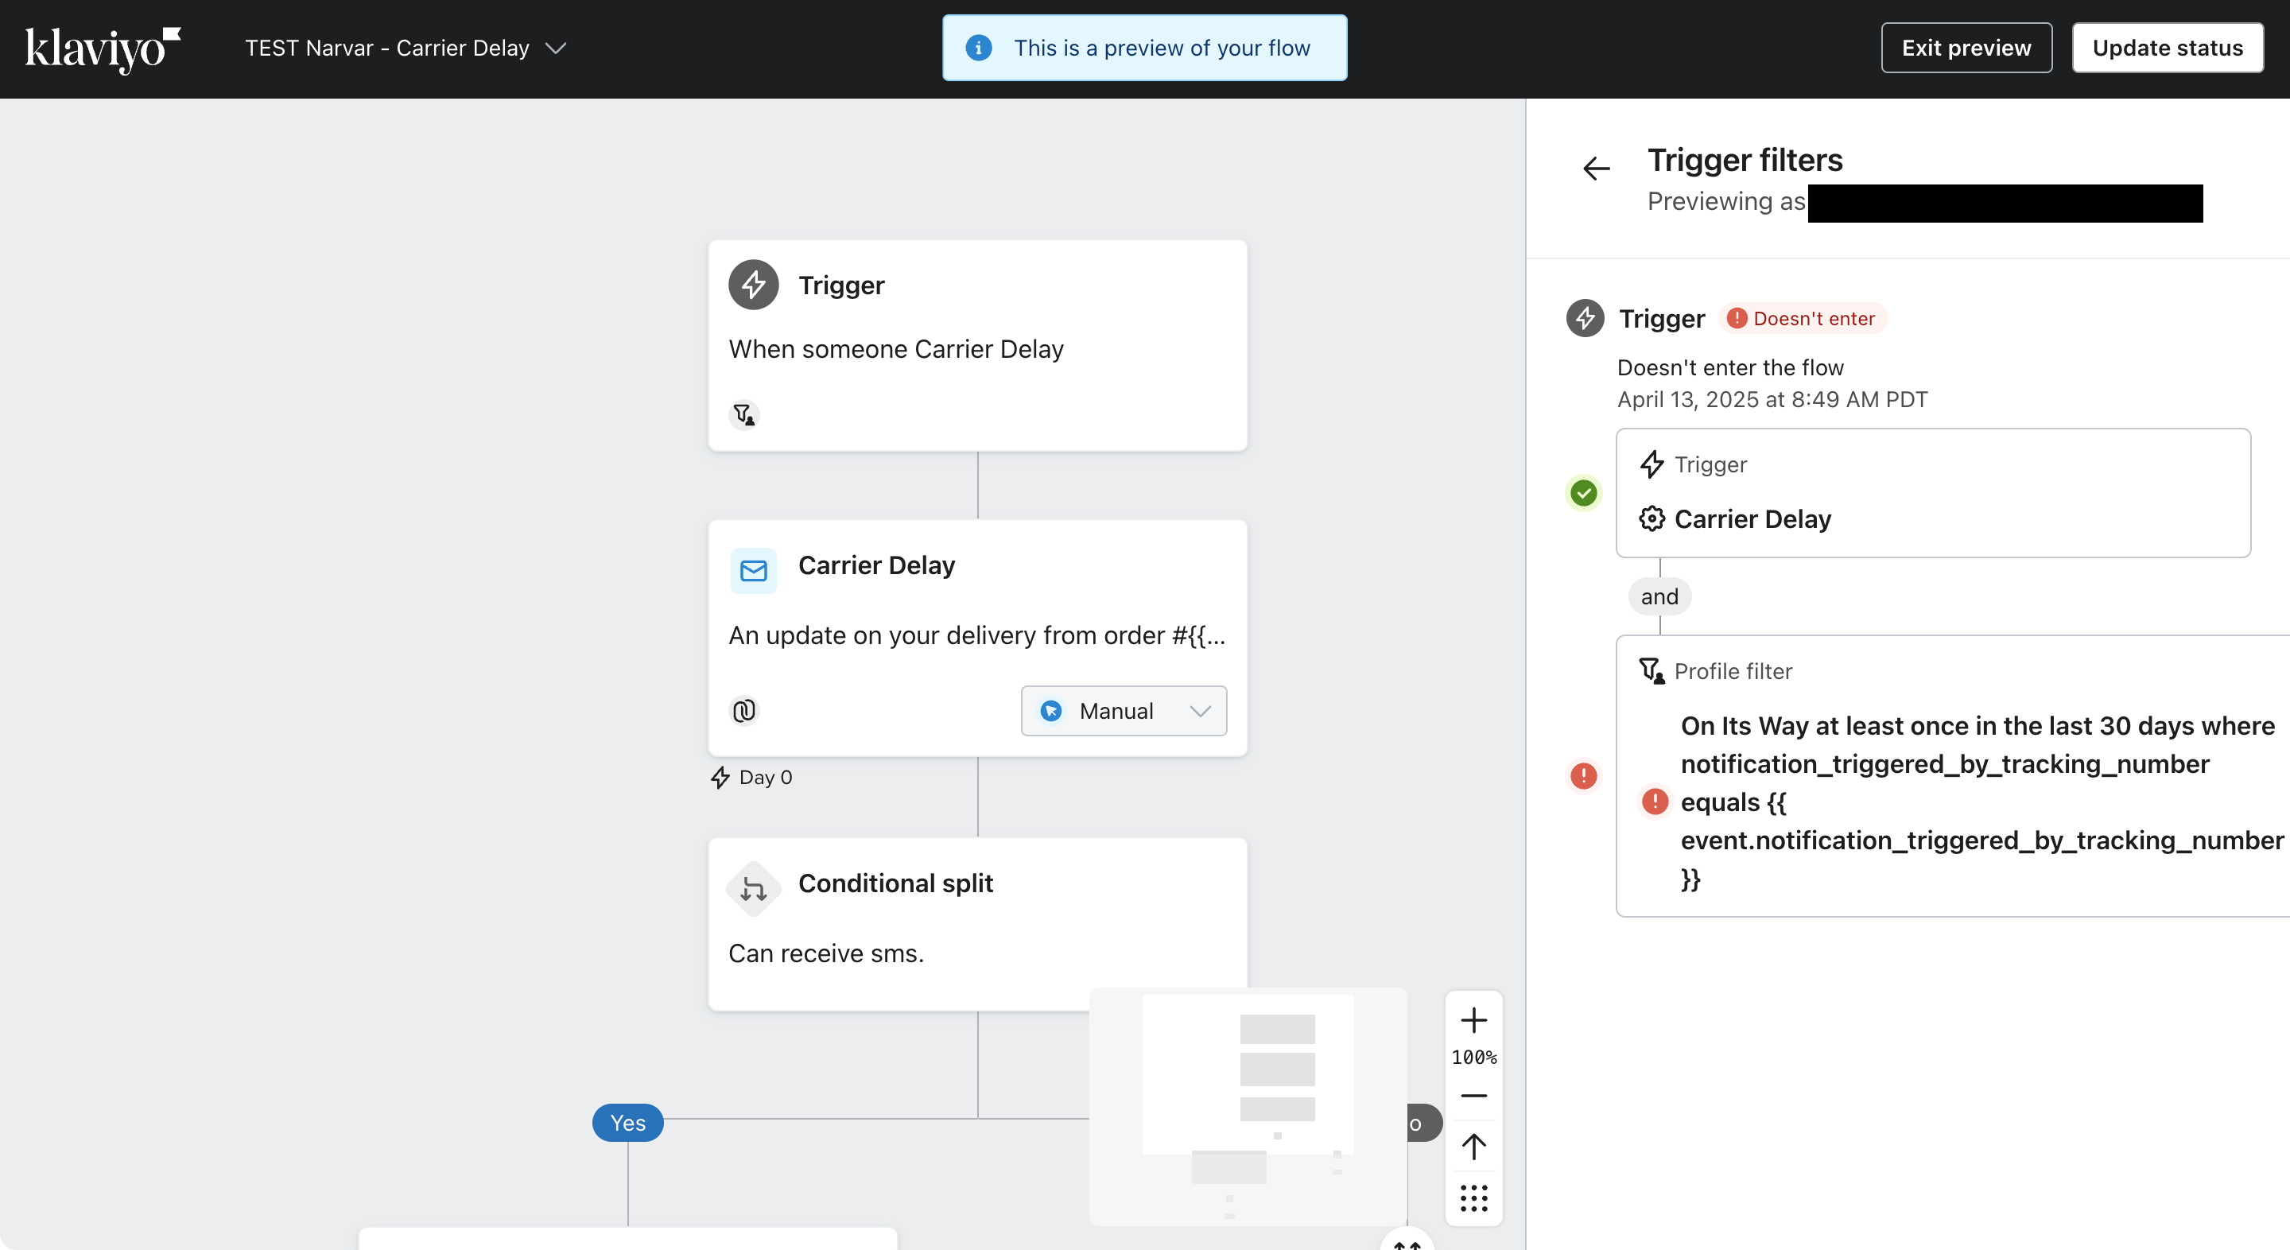Click the April 13, 2025 timestamp
Image resolution: width=2290 pixels, height=1250 pixels.
(x=1772, y=399)
